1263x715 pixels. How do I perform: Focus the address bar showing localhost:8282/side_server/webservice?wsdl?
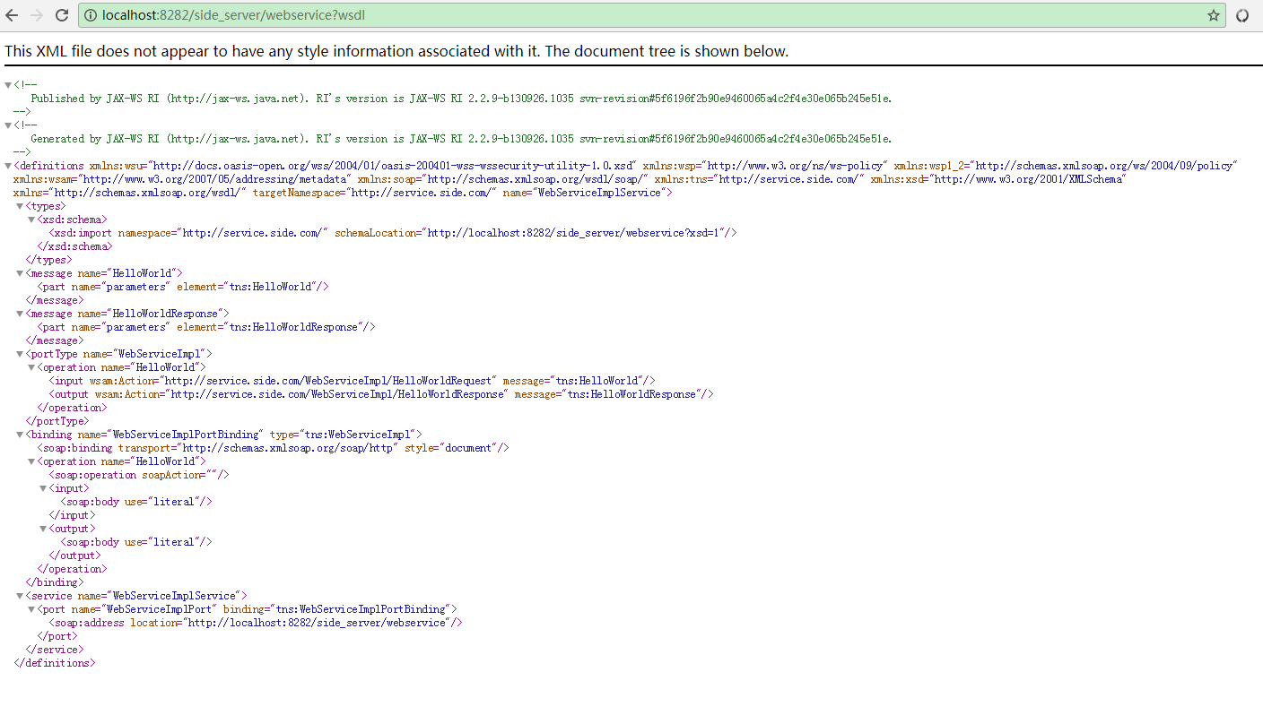tap(652, 15)
